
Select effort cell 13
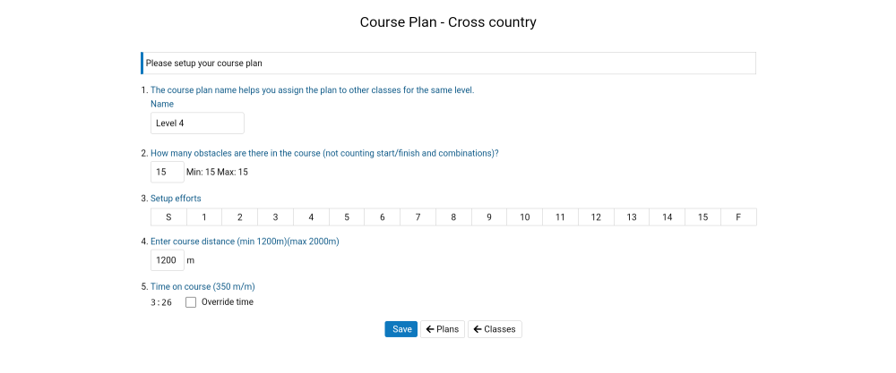[632, 217]
